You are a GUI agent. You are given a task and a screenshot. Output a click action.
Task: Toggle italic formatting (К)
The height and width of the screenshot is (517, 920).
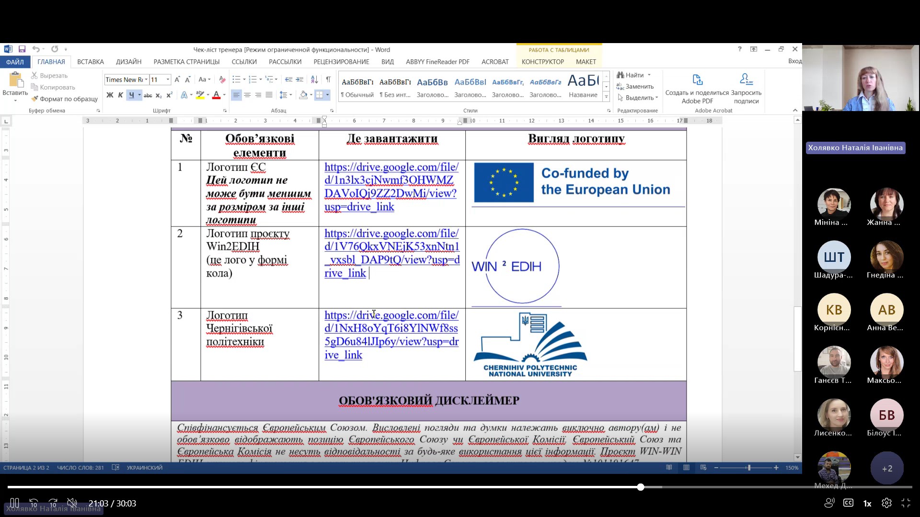[120, 95]
